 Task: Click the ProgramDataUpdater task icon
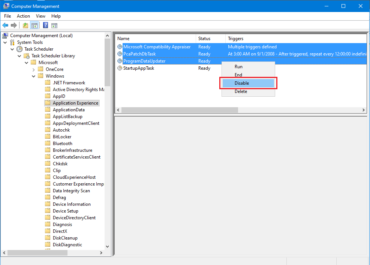[120, 61]
